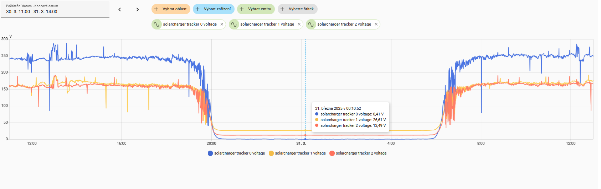Screen dimensions: 601x189
Task: Remove solarcharger tracker 2 voltage chip
Action: point(376,25)
